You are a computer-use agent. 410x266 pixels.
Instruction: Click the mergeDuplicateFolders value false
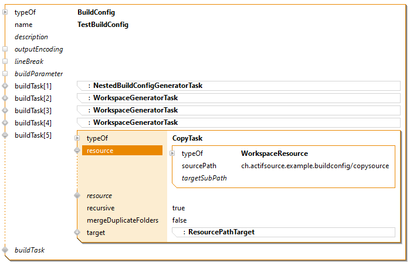pyautogui.click(x=179, y=220)
